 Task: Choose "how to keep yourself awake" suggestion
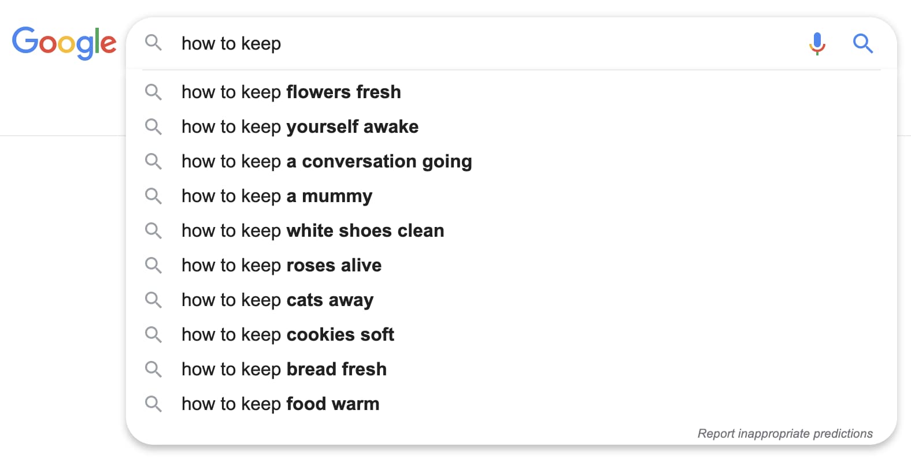pos(299,126)
